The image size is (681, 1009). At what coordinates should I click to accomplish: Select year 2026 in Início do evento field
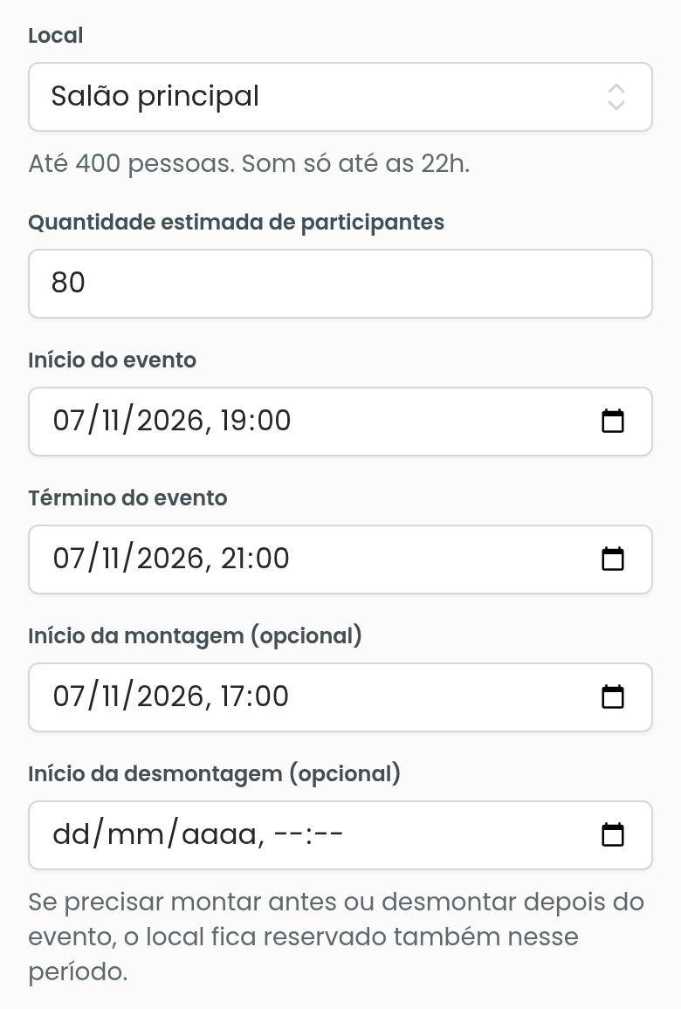pyautogui.click(x=170, y=421)
